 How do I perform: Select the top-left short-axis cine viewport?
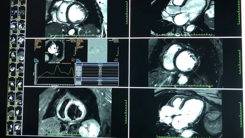77,18
